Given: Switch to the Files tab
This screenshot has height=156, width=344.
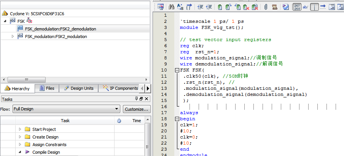Looking at the screenshot, I should coord(46,88).
